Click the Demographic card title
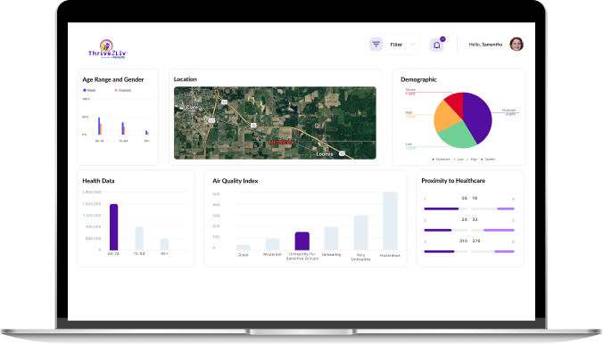 click(418, 79)
